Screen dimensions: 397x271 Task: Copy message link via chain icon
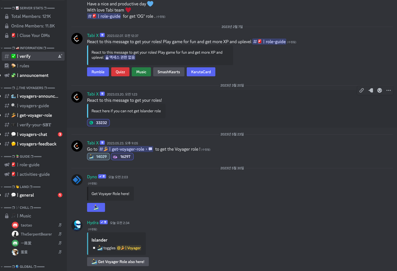click(362, 90)
